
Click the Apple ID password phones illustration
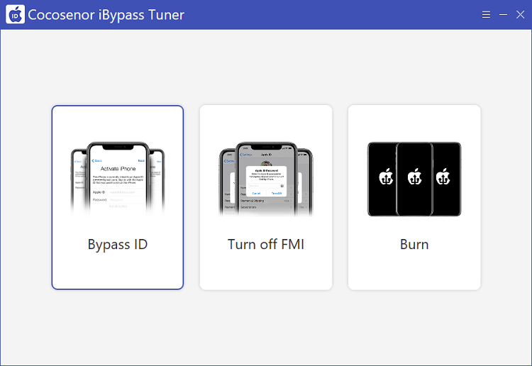point(266,179)
